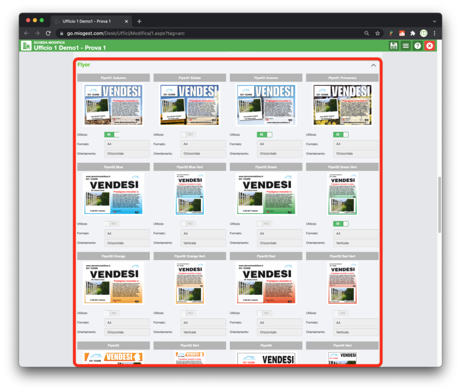Close the Ufficio 1 Demo1 tab
Image resolution: width=461 pixels, height=392 pixels.
pyautogui.click(x=126, y=21)
